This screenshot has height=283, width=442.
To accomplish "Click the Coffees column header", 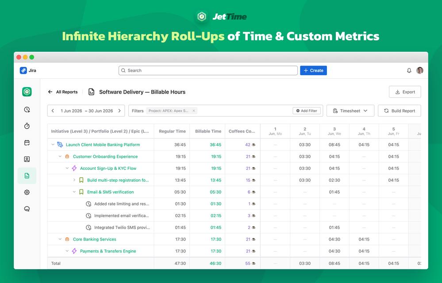I will (x=242, y=131).
